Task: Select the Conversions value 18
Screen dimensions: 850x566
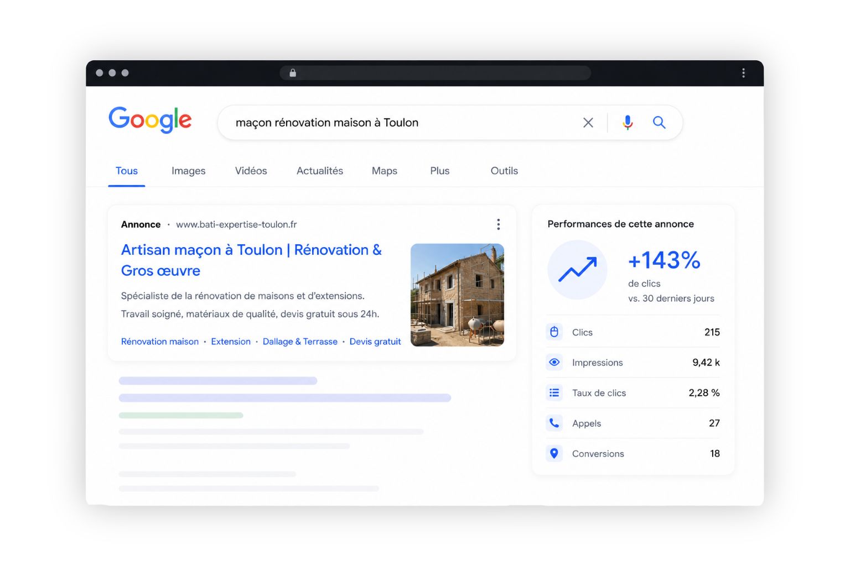Action: click(x=715, y=454)
